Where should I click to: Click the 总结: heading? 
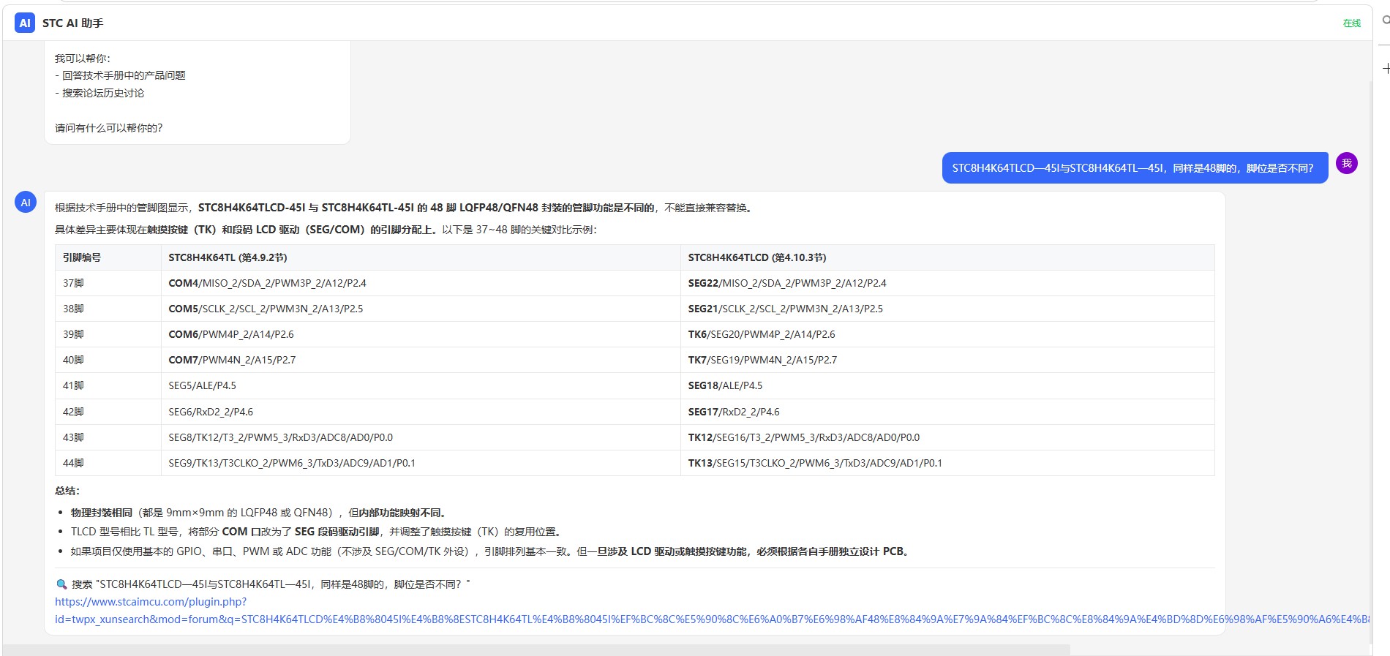click(x=67, y=491)
